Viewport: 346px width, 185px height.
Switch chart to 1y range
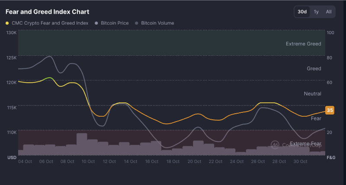point(316,12)
